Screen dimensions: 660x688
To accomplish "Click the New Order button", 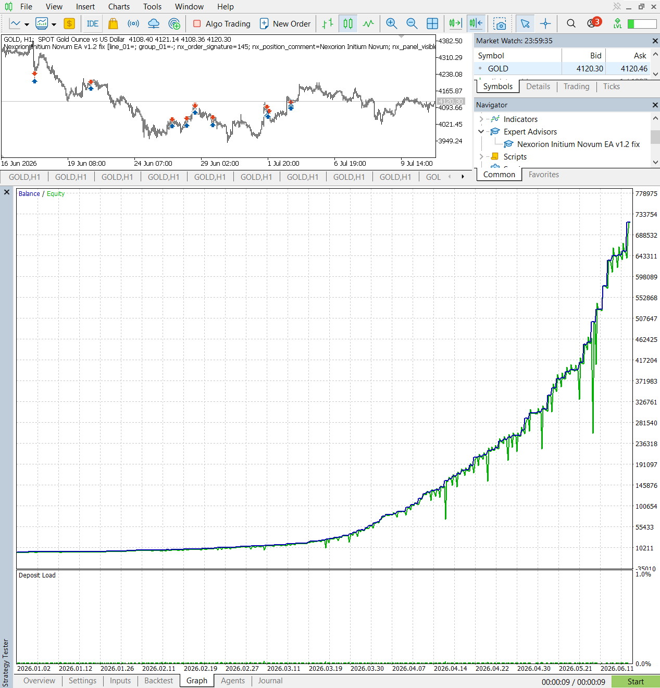I will [x=285, y=23].
